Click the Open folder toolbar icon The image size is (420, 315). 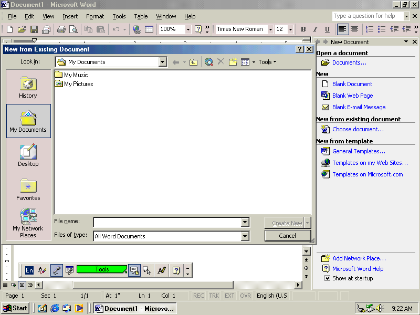pos(22,29)
